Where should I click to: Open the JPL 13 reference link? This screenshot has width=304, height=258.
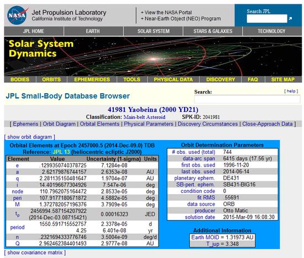[x=61, y=152]
